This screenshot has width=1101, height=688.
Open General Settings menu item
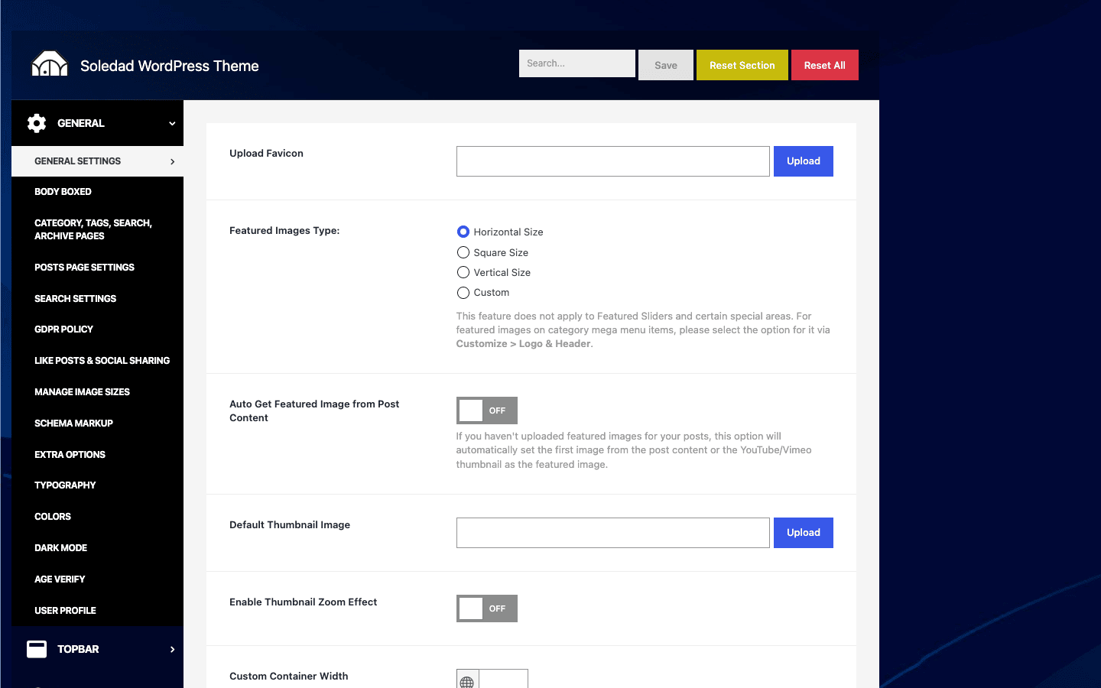tap(97, 161)
